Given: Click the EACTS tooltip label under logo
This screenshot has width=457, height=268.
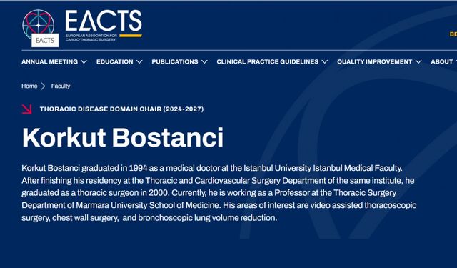Looking at the screenshot, I should point(45,40).
